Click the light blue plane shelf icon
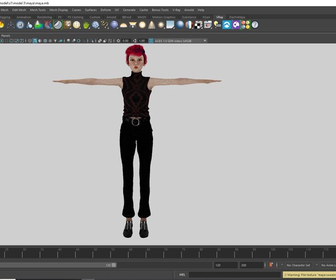The height and width of the screenshot is (280, 336). (170, 25)
